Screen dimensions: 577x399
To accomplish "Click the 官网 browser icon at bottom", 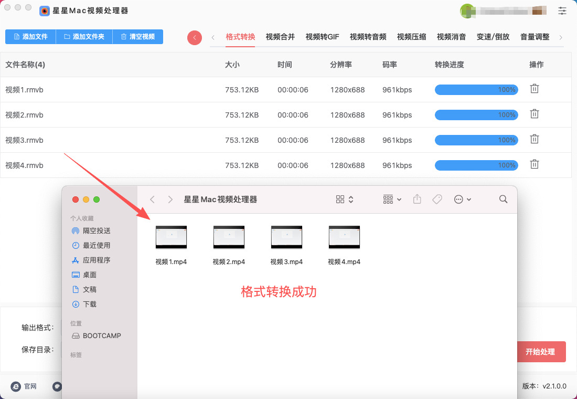I will (x=16, y=386).
